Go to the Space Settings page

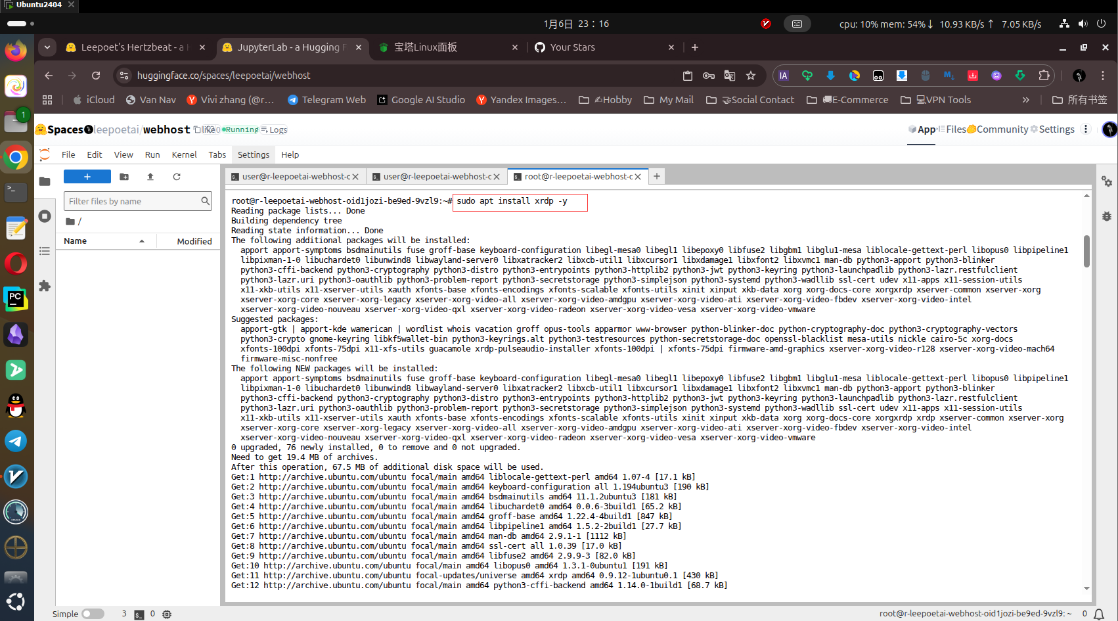tap(1052, 129)
